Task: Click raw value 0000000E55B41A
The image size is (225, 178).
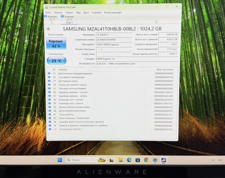Action: [163, 92]
